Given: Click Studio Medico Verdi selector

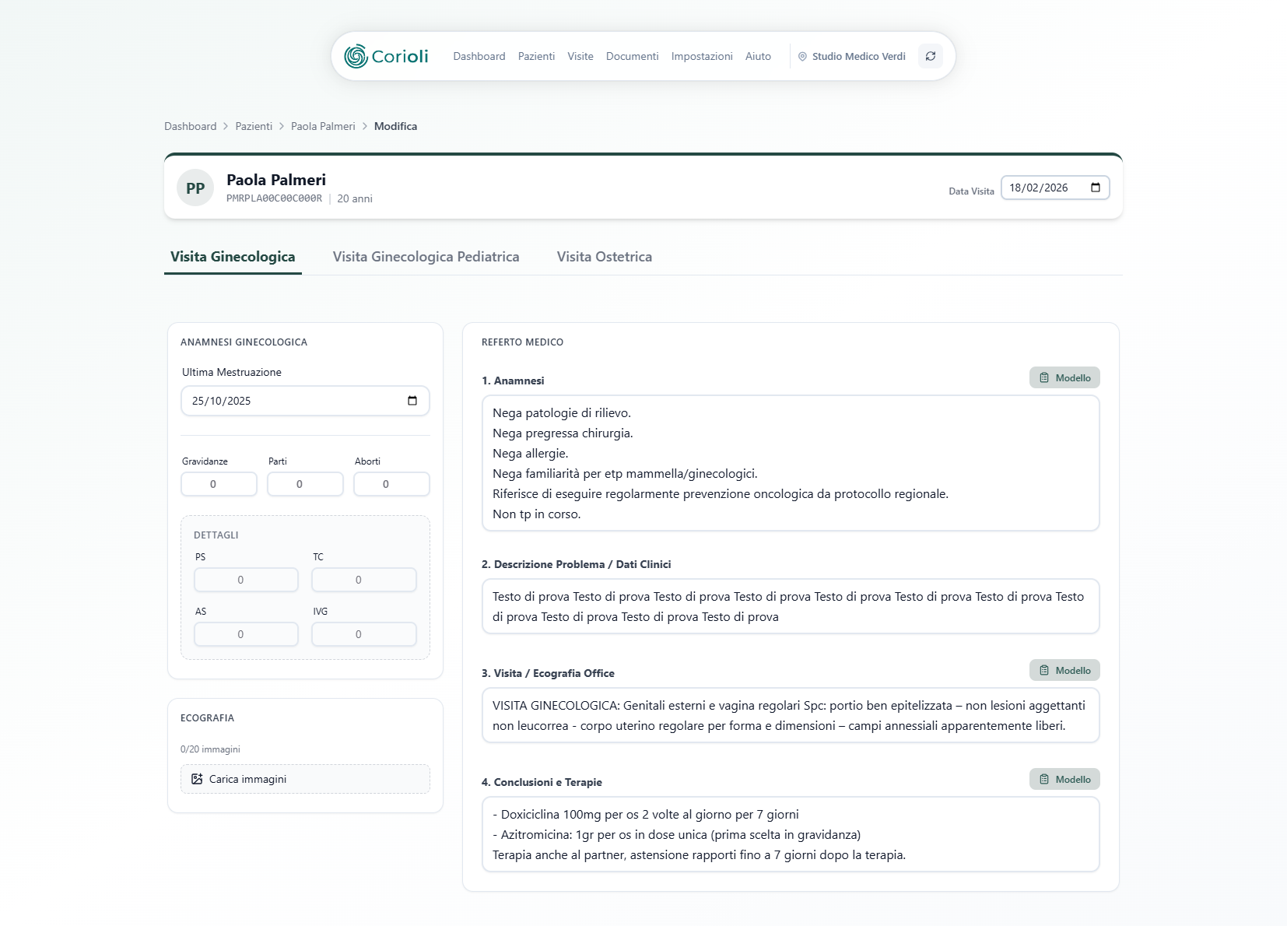Looking at the screenshot, I should tap(852, 56).
